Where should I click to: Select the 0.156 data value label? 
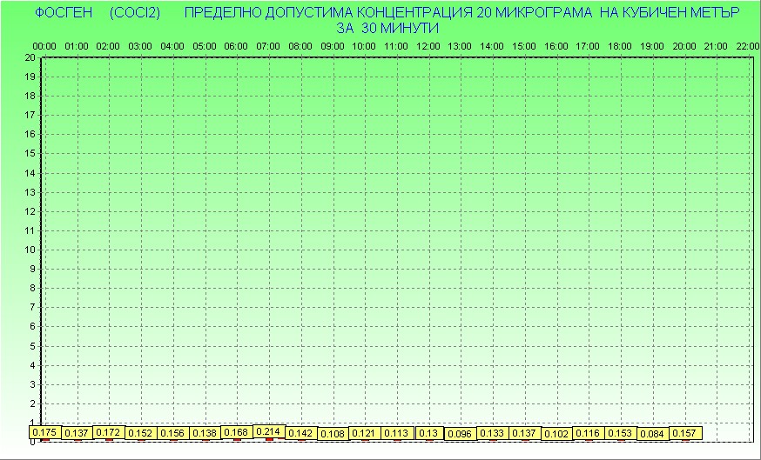pos(172,433)
